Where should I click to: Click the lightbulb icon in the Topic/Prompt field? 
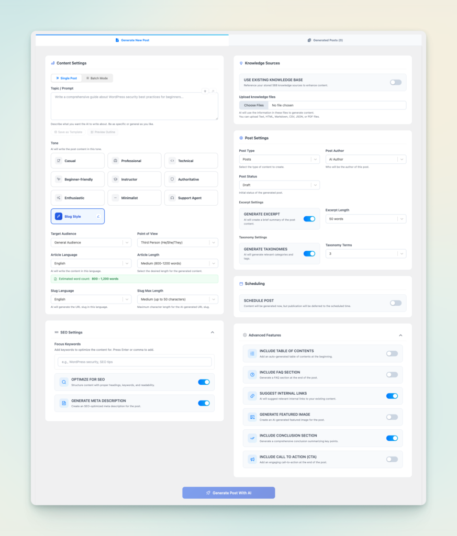pyautogui.click(x=205, y=91)
